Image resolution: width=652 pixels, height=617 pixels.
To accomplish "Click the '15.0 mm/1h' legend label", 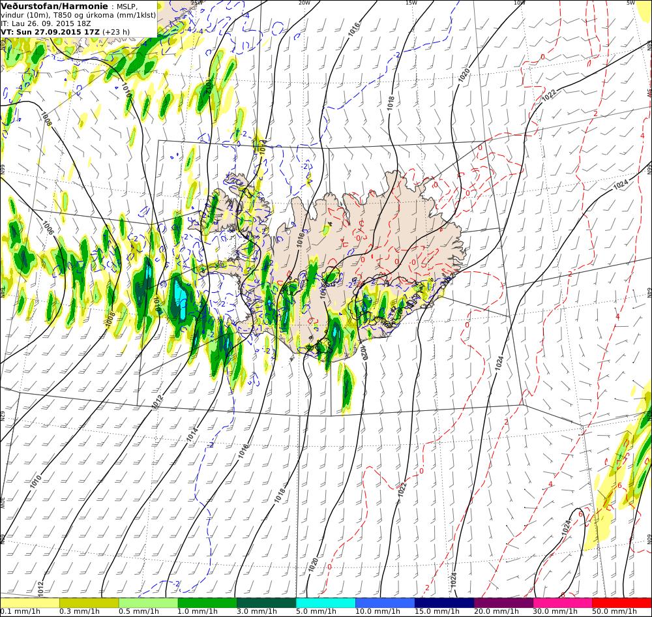I will pyautogui.click(x=437, y=612).
